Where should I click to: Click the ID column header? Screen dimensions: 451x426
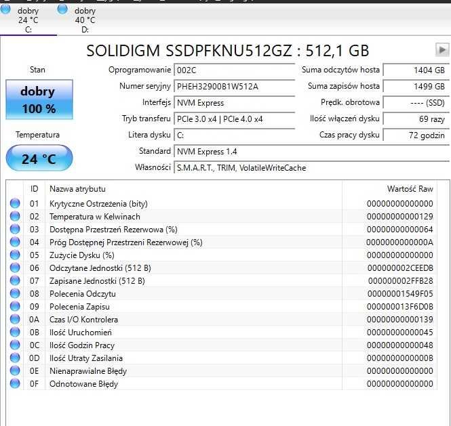(x=34, y=189)
